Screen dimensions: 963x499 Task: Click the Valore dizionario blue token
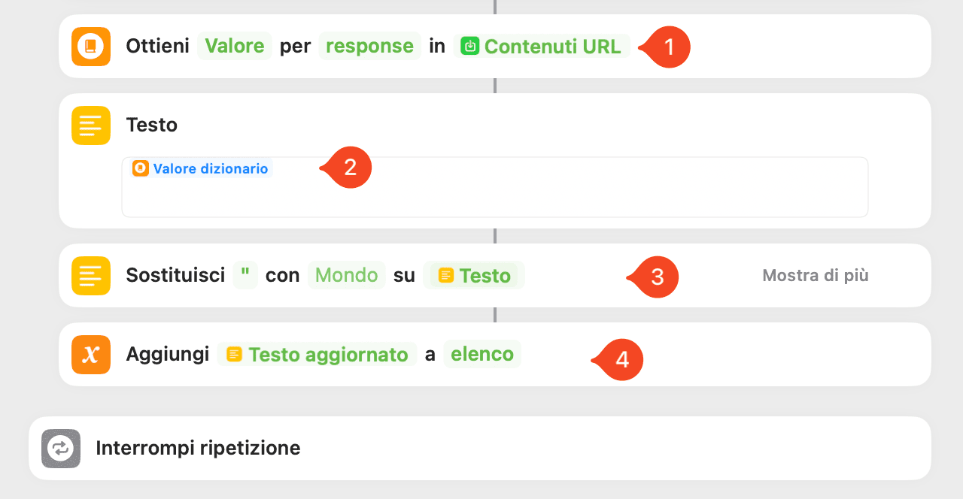(x=201, y=168)
